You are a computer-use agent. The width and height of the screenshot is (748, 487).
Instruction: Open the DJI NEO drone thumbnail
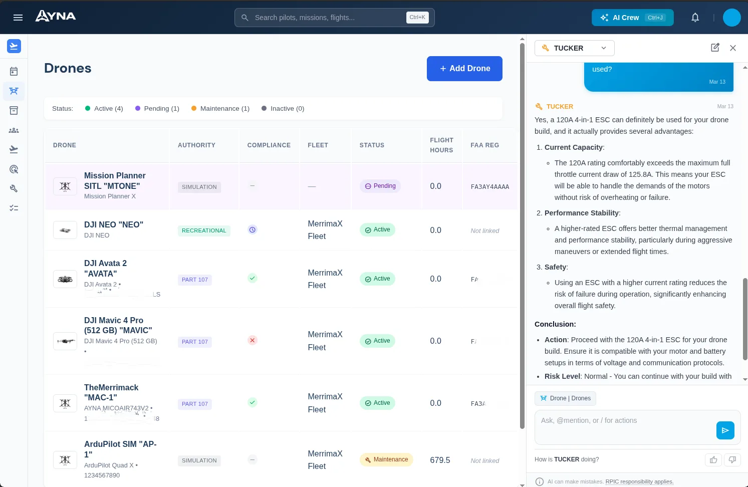[x=65, y=230]
